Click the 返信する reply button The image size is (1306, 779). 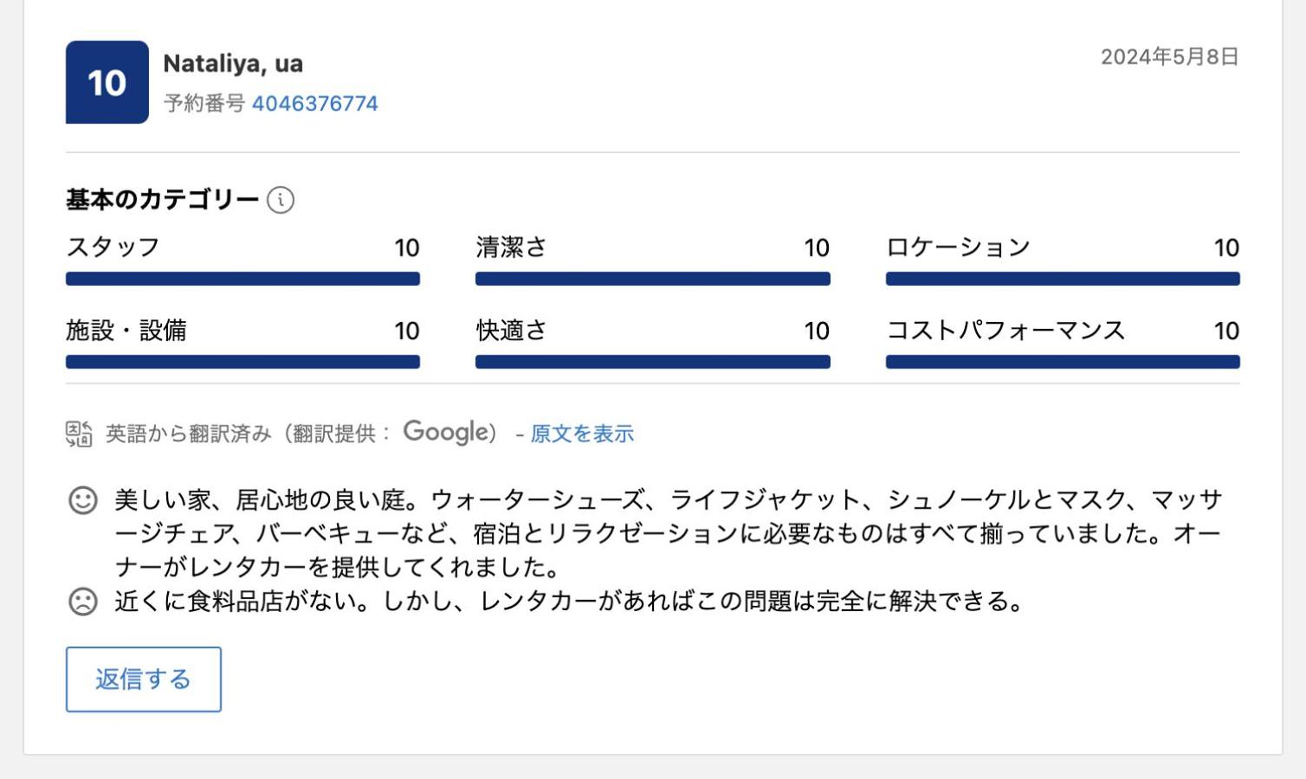(x=144, y=679)
